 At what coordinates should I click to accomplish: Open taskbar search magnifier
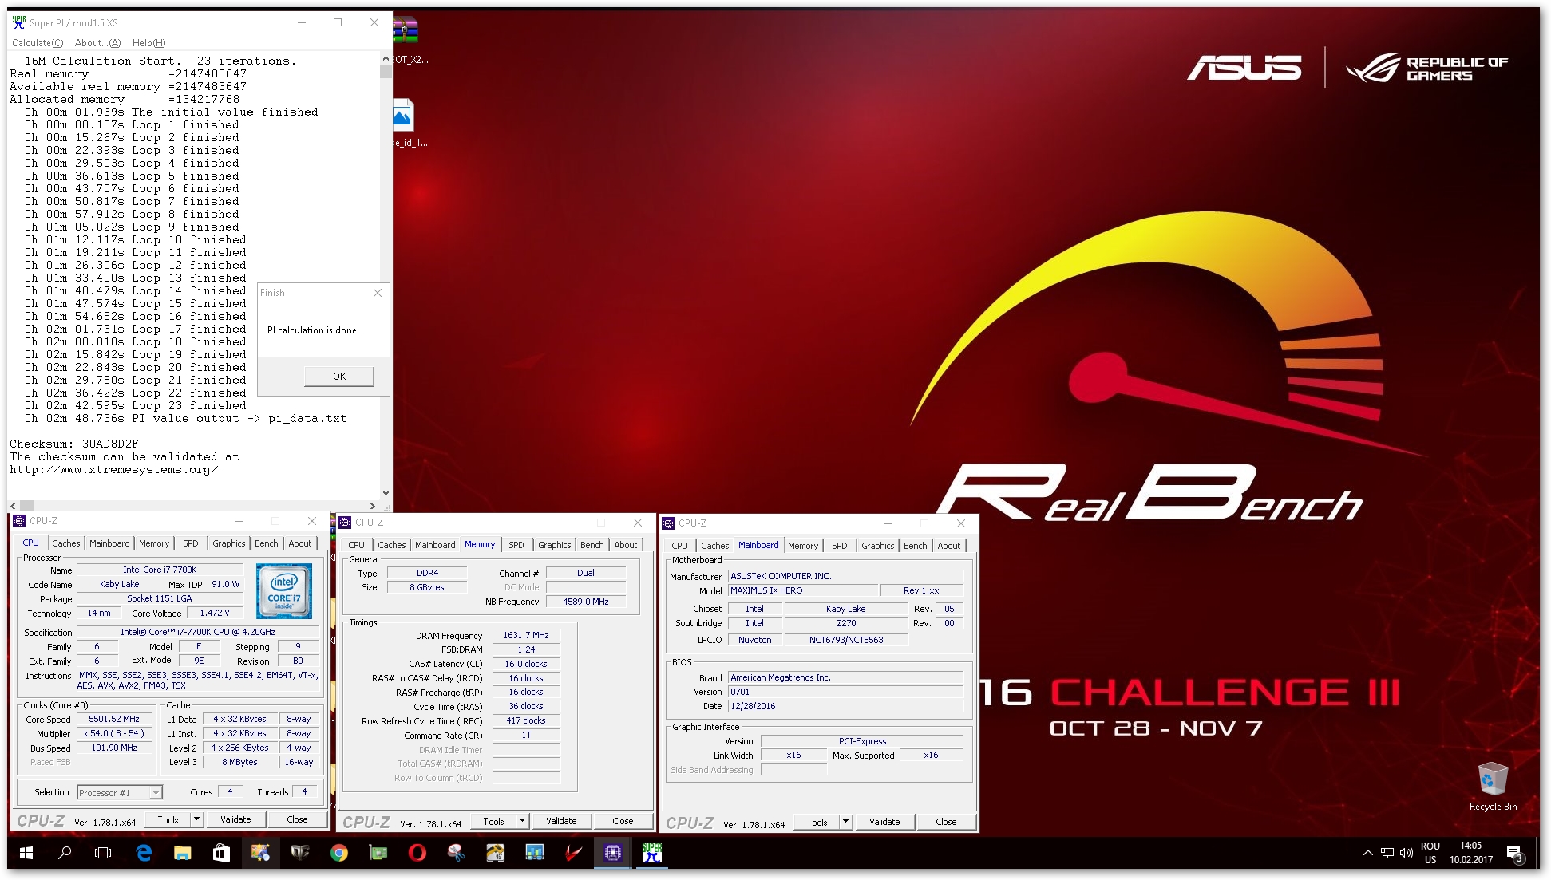[65, 853]
